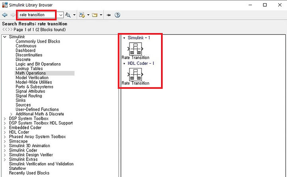Screen dimensions: 287x177
Task: Open new model dropdown arrow
Action: (88, 15)
